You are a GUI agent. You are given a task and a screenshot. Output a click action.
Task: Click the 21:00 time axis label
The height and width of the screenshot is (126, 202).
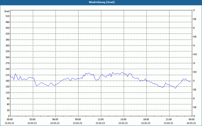click(x=169, y=119)
